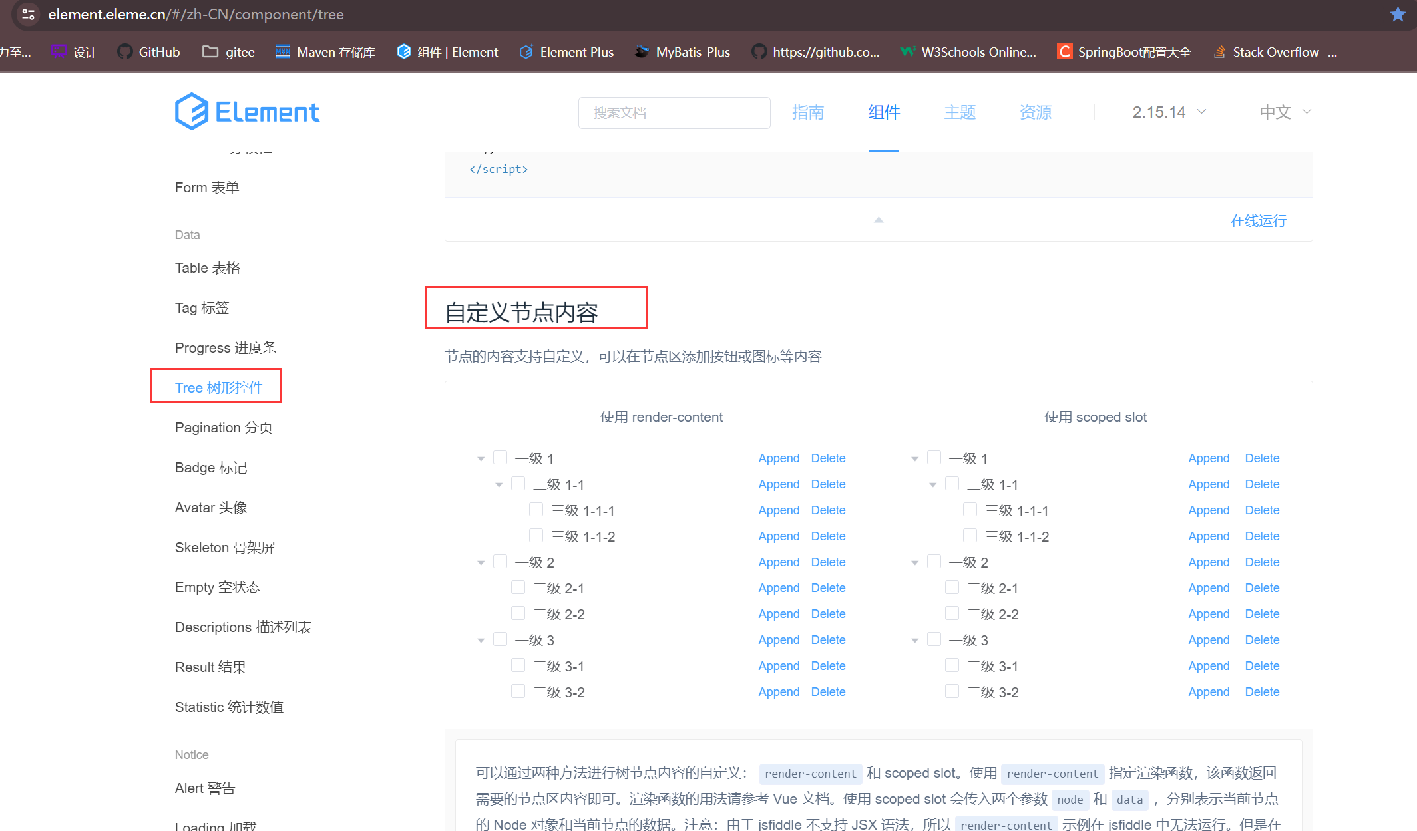
Task: Open Progress 进度条 in sidebar
Action: (226, 347)
